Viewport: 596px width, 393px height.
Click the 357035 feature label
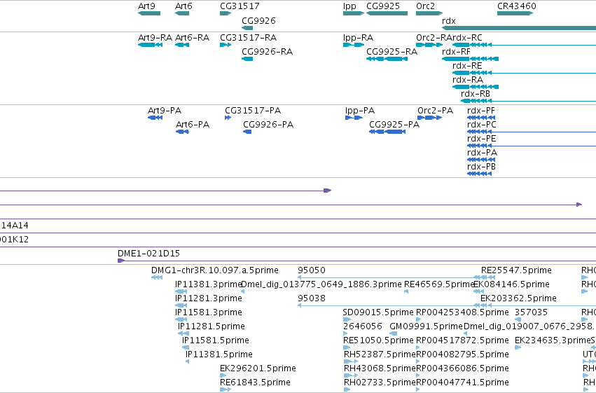[x=531, y=312]
